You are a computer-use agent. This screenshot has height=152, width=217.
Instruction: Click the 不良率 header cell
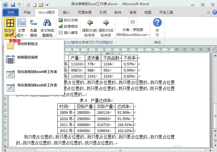click(129, 58)
